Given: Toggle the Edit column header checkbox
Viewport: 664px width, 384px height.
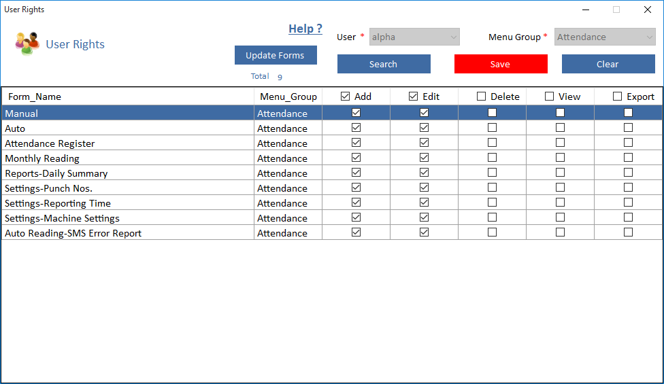Looking at the screenshot, I should [414, 97].
